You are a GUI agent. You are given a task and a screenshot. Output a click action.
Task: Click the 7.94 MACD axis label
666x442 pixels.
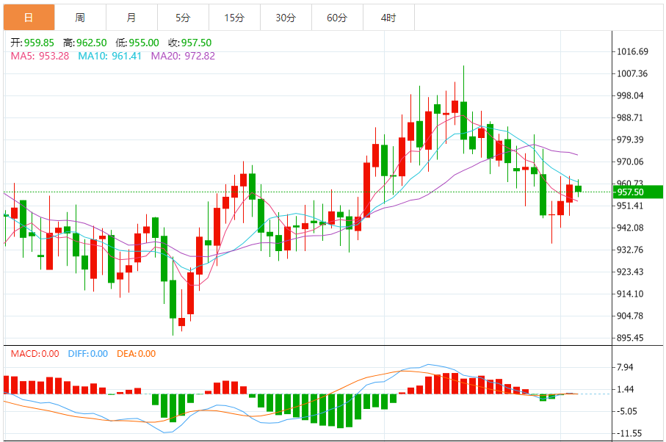[625, 367]
